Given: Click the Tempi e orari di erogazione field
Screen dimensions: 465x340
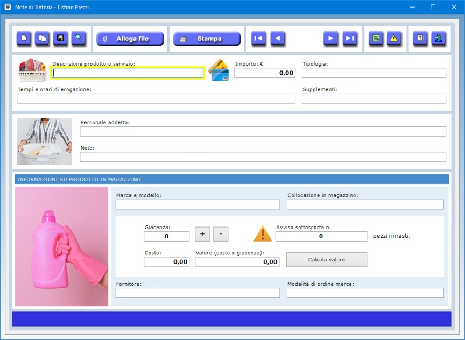Looking at the screenshot, I should 156,98.
